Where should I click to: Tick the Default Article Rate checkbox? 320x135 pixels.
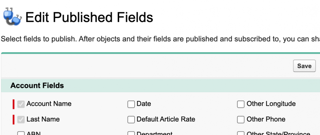click(x=131, y=120)
